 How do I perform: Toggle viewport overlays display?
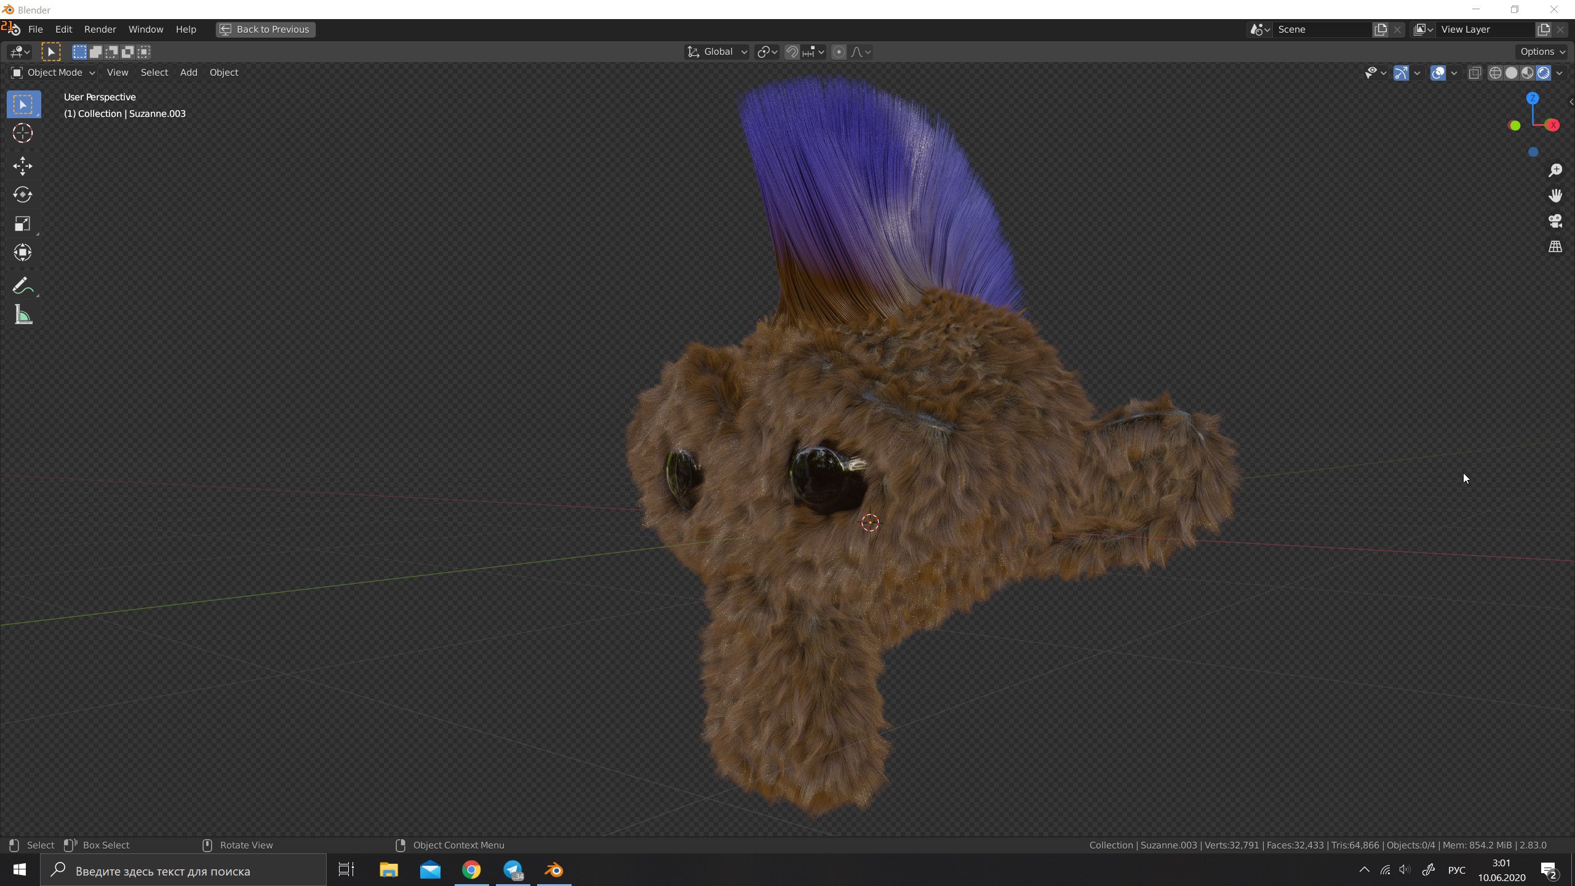(x=1438, y=73)
